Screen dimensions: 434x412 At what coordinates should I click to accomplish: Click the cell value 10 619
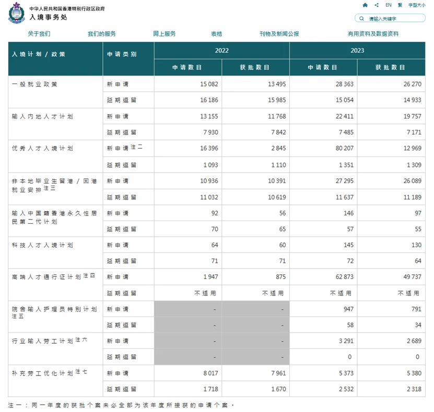[277, 197]
